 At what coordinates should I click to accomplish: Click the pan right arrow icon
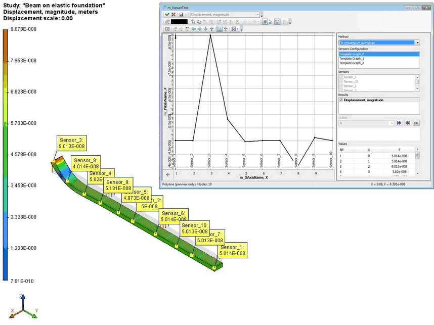[199, 29]
